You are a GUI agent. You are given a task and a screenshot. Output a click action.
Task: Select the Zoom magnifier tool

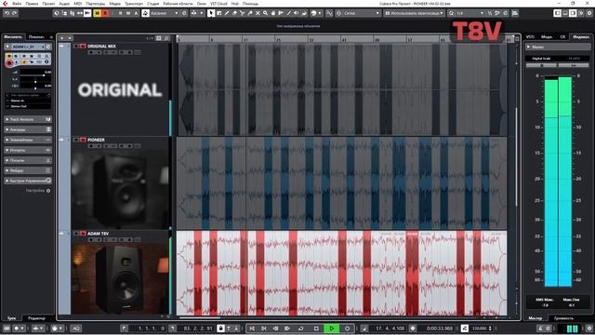click(x=265, y=13)
